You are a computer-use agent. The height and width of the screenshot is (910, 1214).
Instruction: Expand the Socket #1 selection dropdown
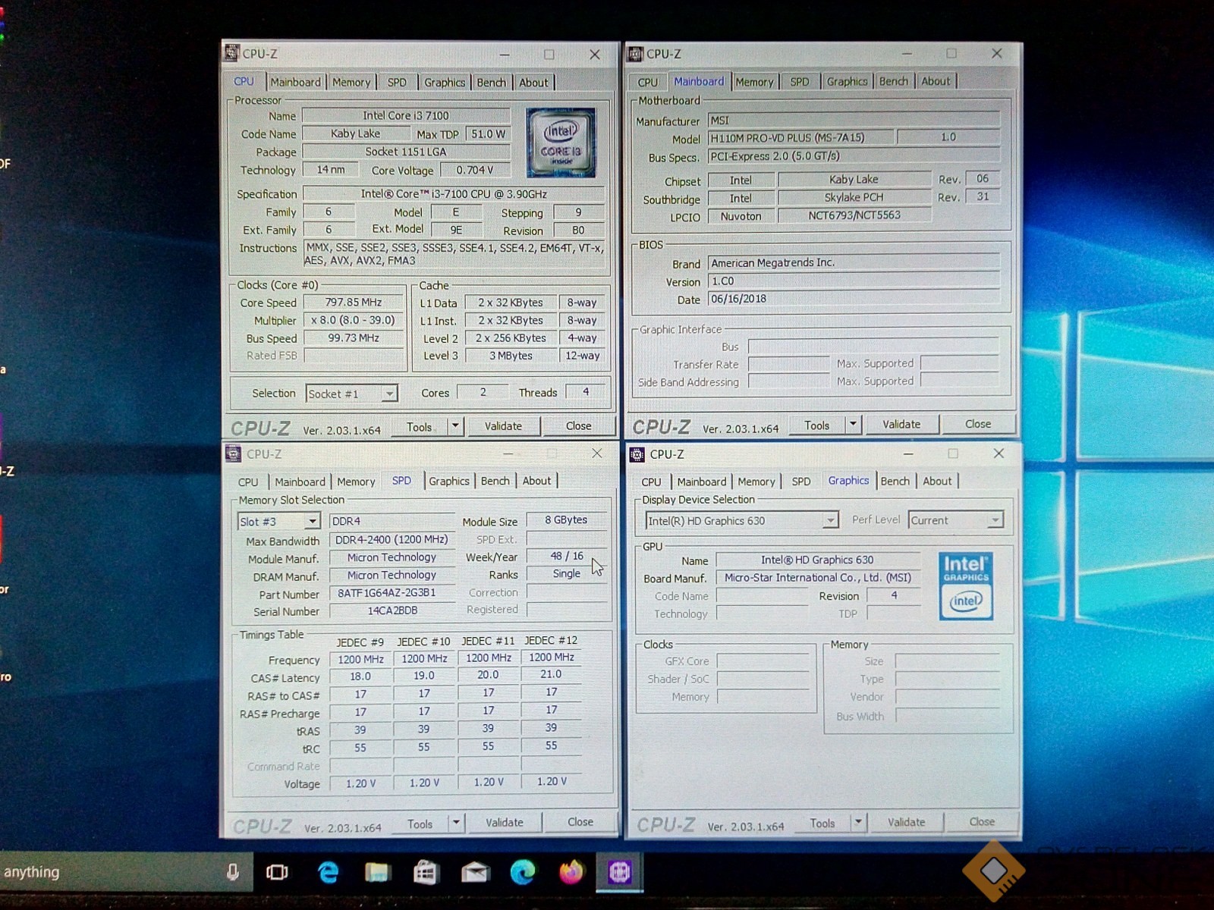coord(388,394)
